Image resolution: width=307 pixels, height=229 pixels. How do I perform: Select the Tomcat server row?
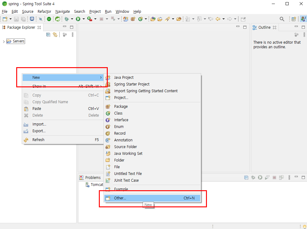coord(94,185)
